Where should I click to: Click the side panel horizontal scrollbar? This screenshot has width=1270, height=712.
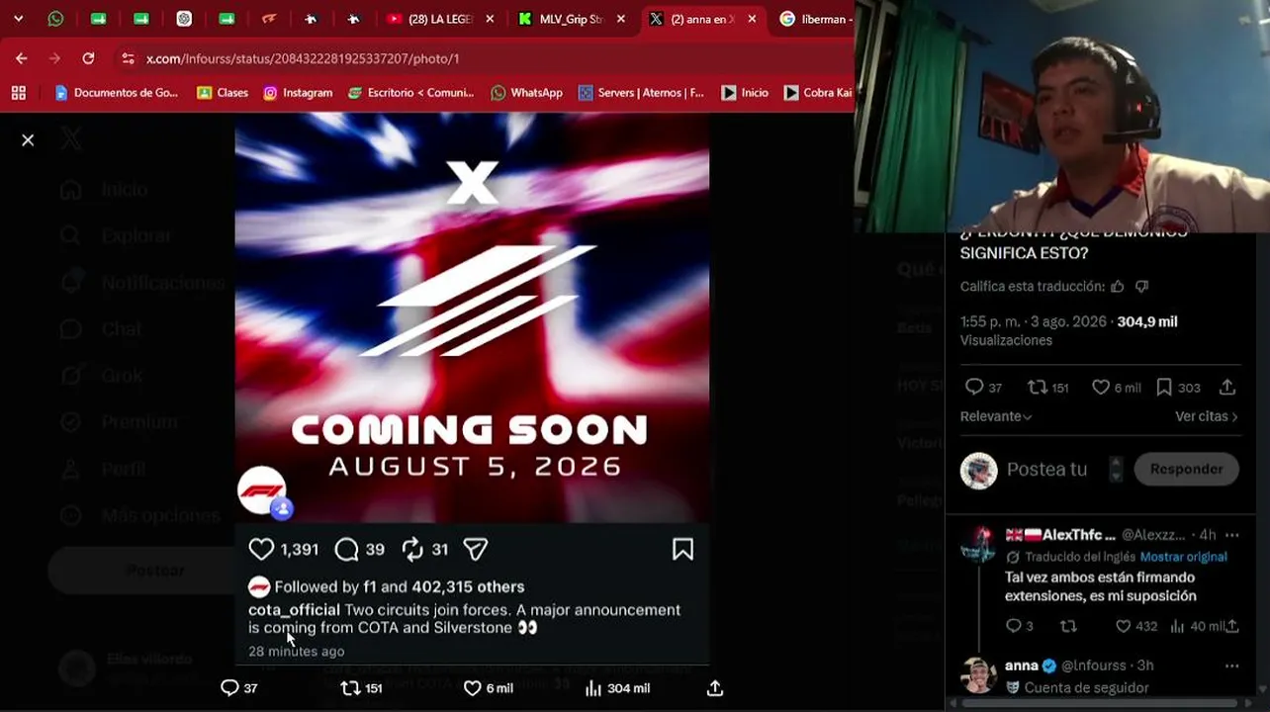tap(1098, 704)
